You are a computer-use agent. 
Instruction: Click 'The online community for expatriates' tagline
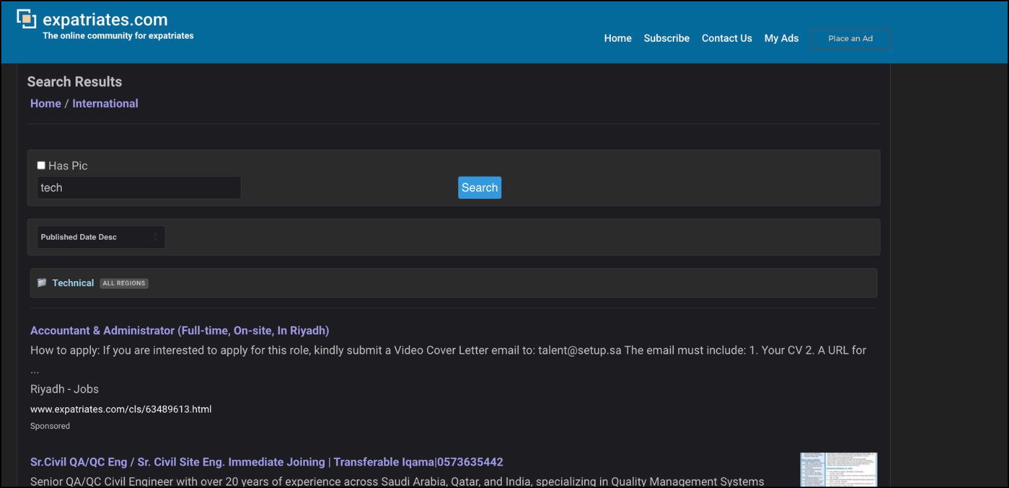(x=118, y=36)
